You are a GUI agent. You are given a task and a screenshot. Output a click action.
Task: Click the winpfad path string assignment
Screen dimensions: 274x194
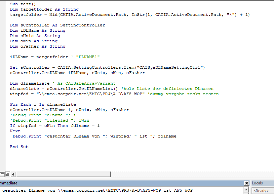click(77, 94)
